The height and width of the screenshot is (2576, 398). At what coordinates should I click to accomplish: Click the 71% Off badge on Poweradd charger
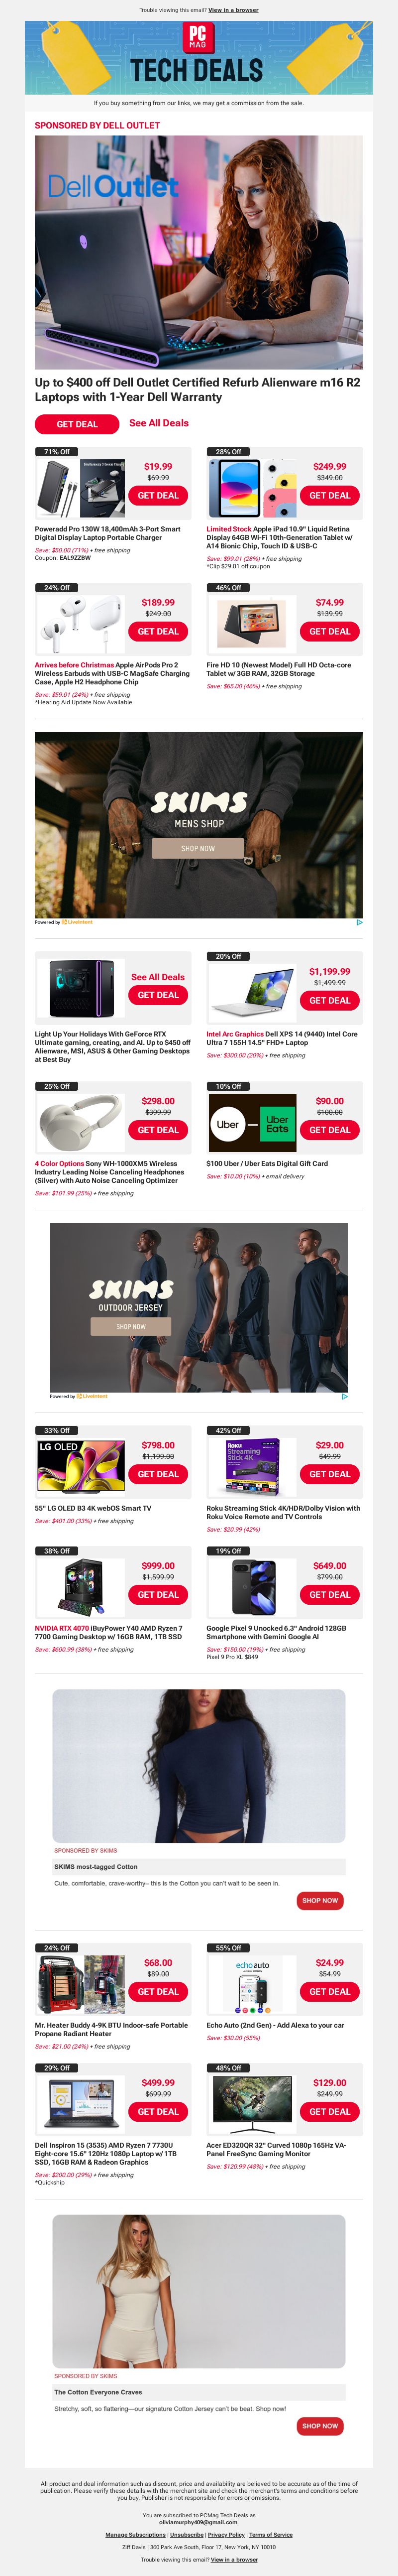point(57,452)
